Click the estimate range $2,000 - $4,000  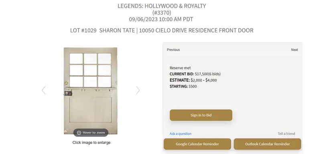(204, 80)
